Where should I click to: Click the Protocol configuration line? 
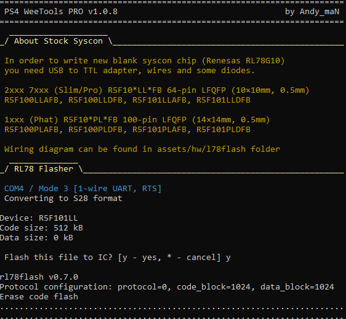coord(167,287)
